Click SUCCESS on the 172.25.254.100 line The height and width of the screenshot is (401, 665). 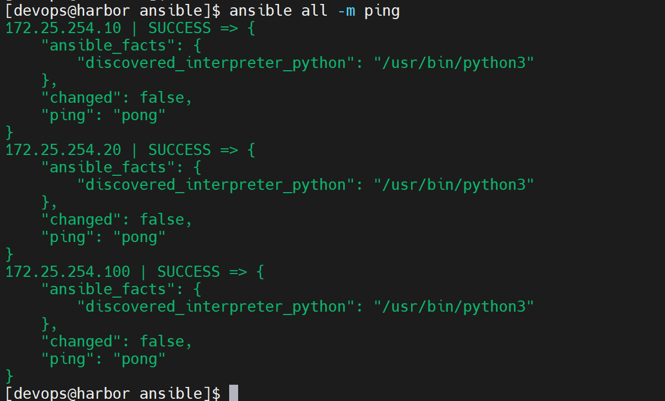pyautogui.click(x=189, y=272)
